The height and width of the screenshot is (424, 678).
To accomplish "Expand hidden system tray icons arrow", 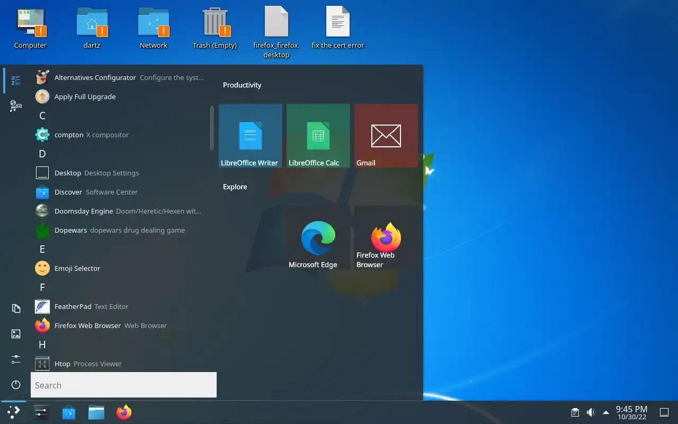I will (606, 412).
